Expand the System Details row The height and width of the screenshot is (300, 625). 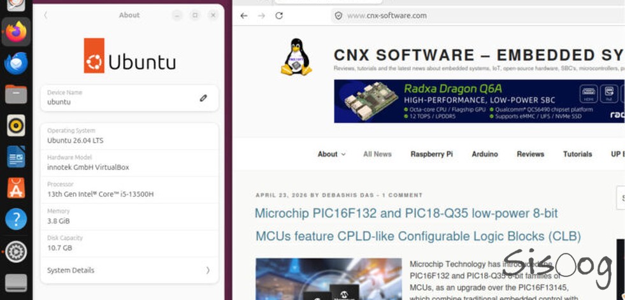point(129,270)
